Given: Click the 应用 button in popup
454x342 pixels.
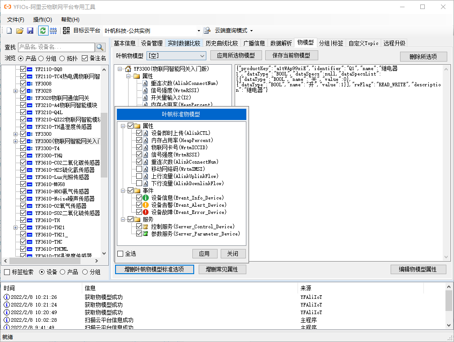Looking at the screenshot, I should (x=205, y=253).
